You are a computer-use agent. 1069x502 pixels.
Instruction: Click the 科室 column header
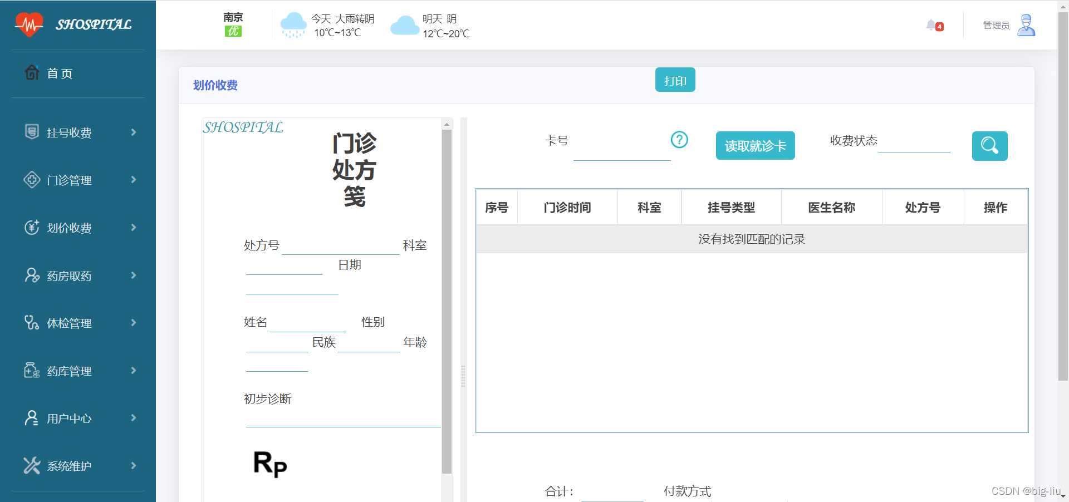pyautogui.click(x=649, y=208)
